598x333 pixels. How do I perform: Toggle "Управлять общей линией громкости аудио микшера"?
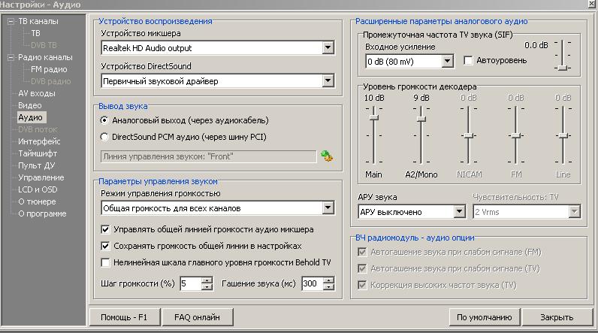(106, 229)
